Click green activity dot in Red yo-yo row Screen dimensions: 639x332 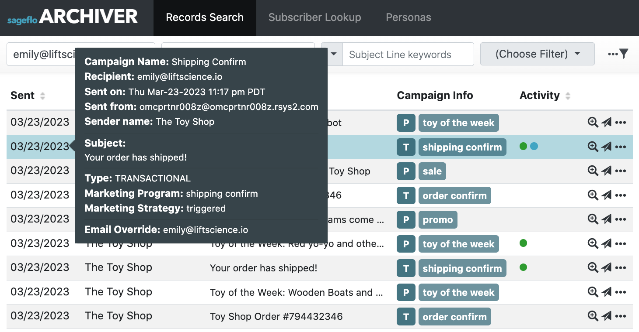(x=523, y=243)
